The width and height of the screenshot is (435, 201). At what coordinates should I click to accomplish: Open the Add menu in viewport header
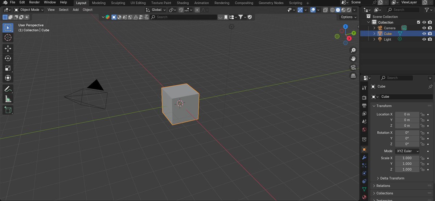[75, 10]
